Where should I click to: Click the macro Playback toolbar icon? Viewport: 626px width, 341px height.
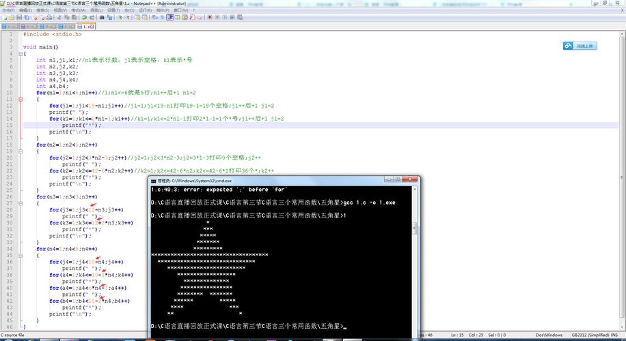point(224,18)
